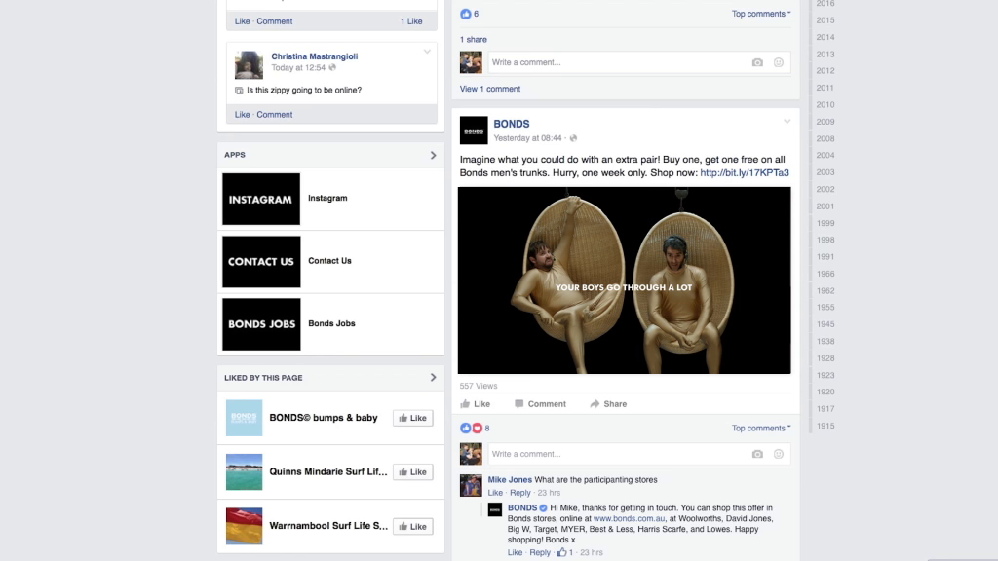Open the Instagram app tile
Image resolution: width=998 pixels, height=561 pixels.
[261, 199]
